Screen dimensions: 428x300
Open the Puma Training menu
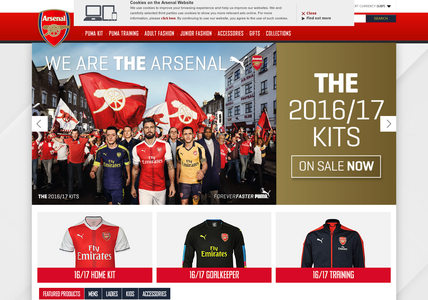point(124,34)
